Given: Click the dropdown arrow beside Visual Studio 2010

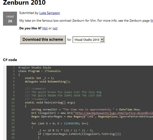Looking at the screenshot, I should pyautogui.click(x=102, y=40).
